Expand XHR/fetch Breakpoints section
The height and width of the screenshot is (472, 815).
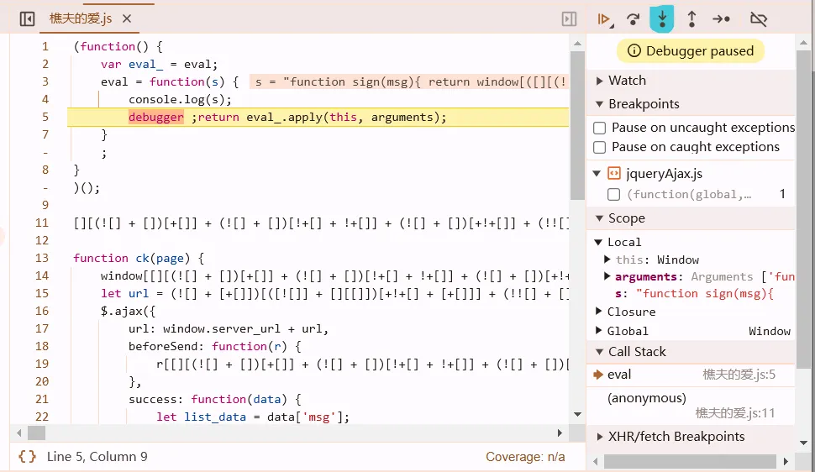tap(600, 437)
